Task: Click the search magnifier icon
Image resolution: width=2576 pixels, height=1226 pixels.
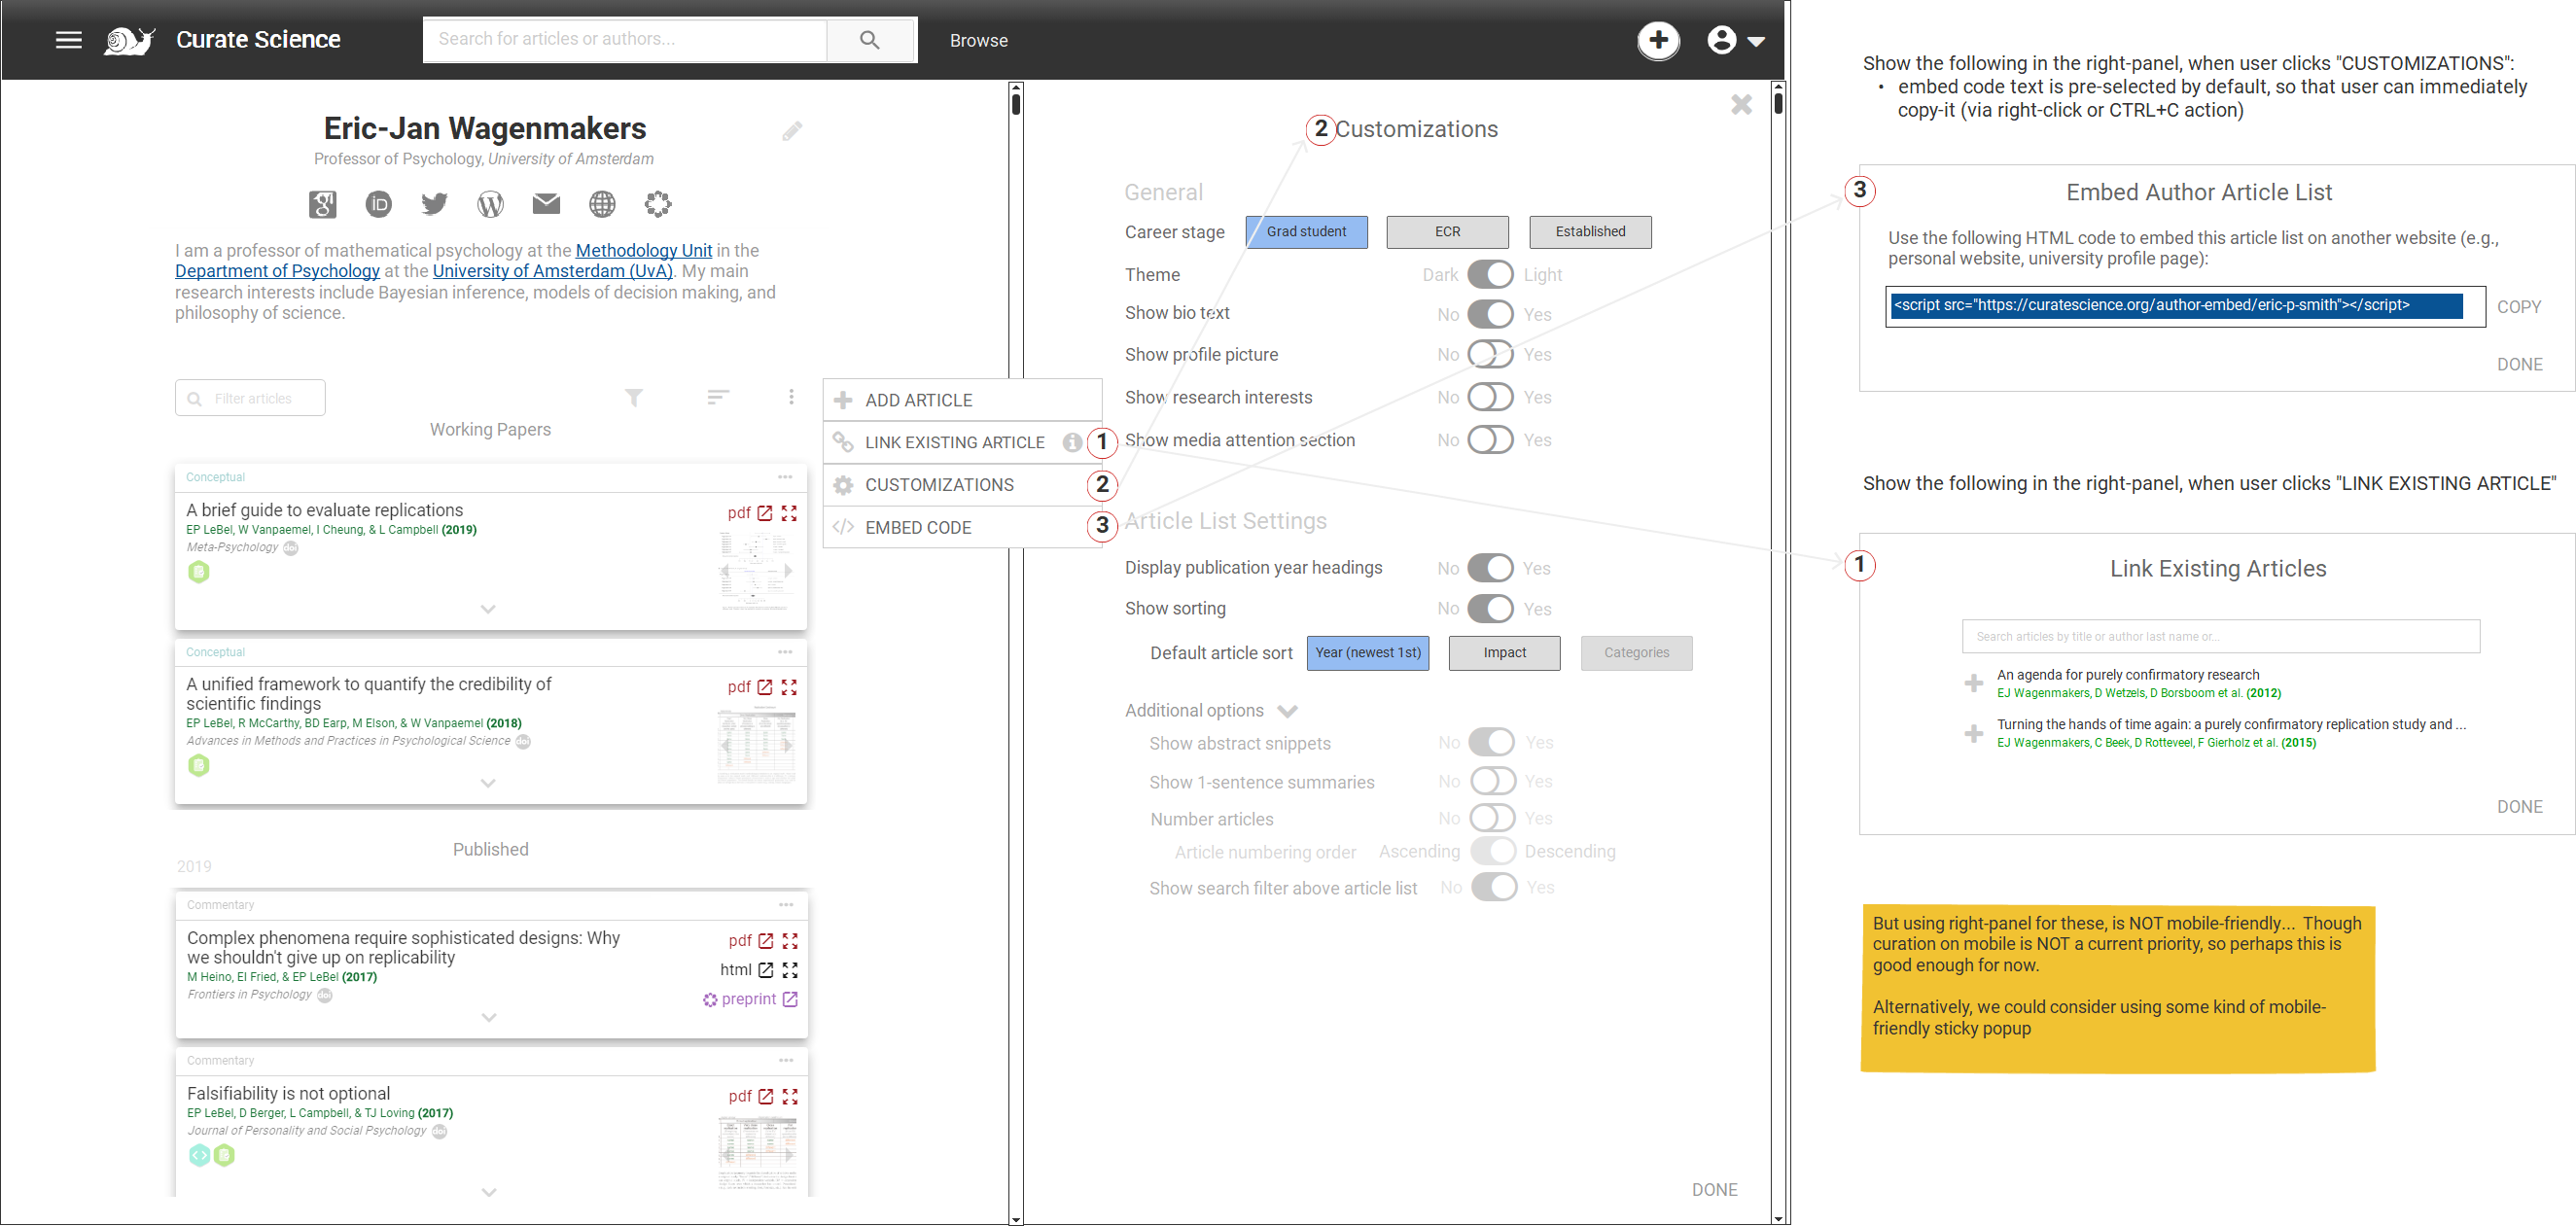Action: click(869, 40)
